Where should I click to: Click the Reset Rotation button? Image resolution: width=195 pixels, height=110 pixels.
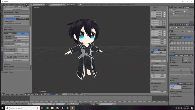click(x=17, y=40)
